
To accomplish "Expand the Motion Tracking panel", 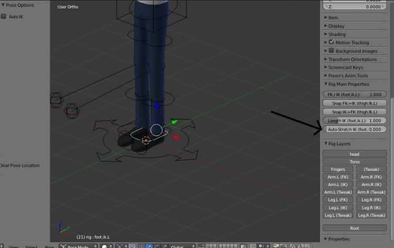I will click(x=326, y=42).
